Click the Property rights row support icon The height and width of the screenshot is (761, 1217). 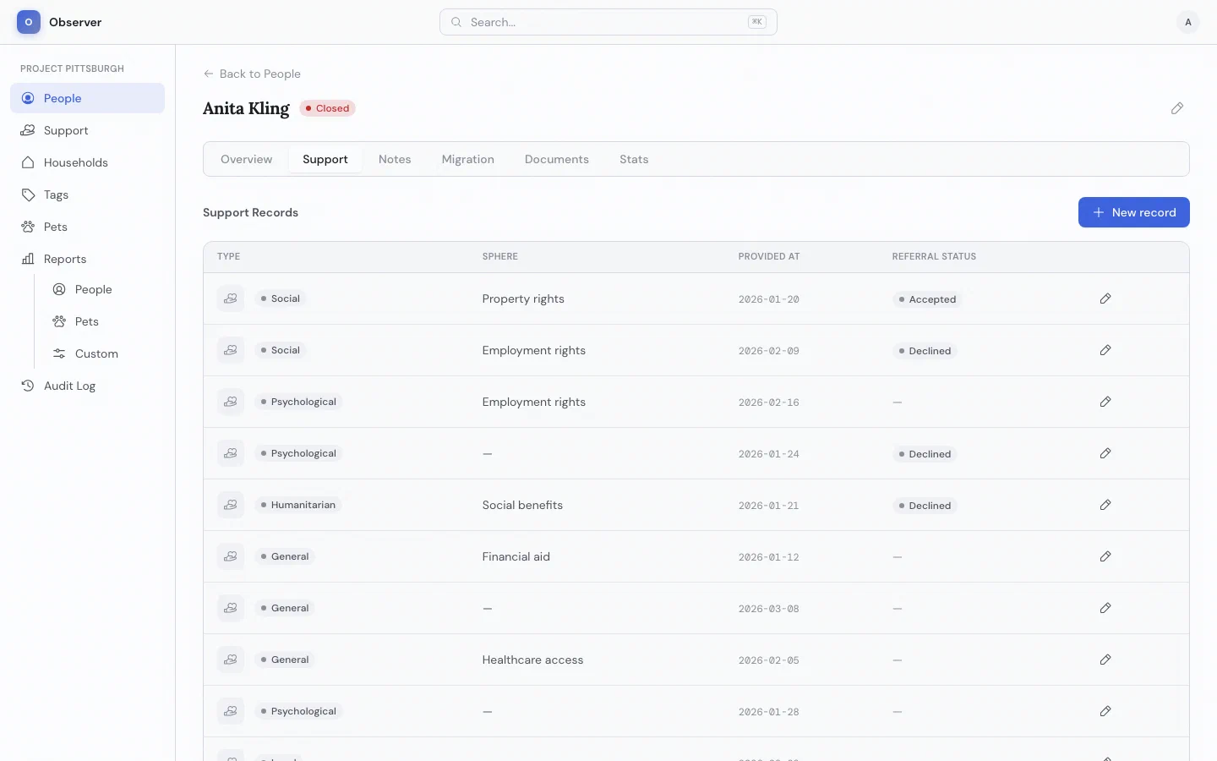231,298
